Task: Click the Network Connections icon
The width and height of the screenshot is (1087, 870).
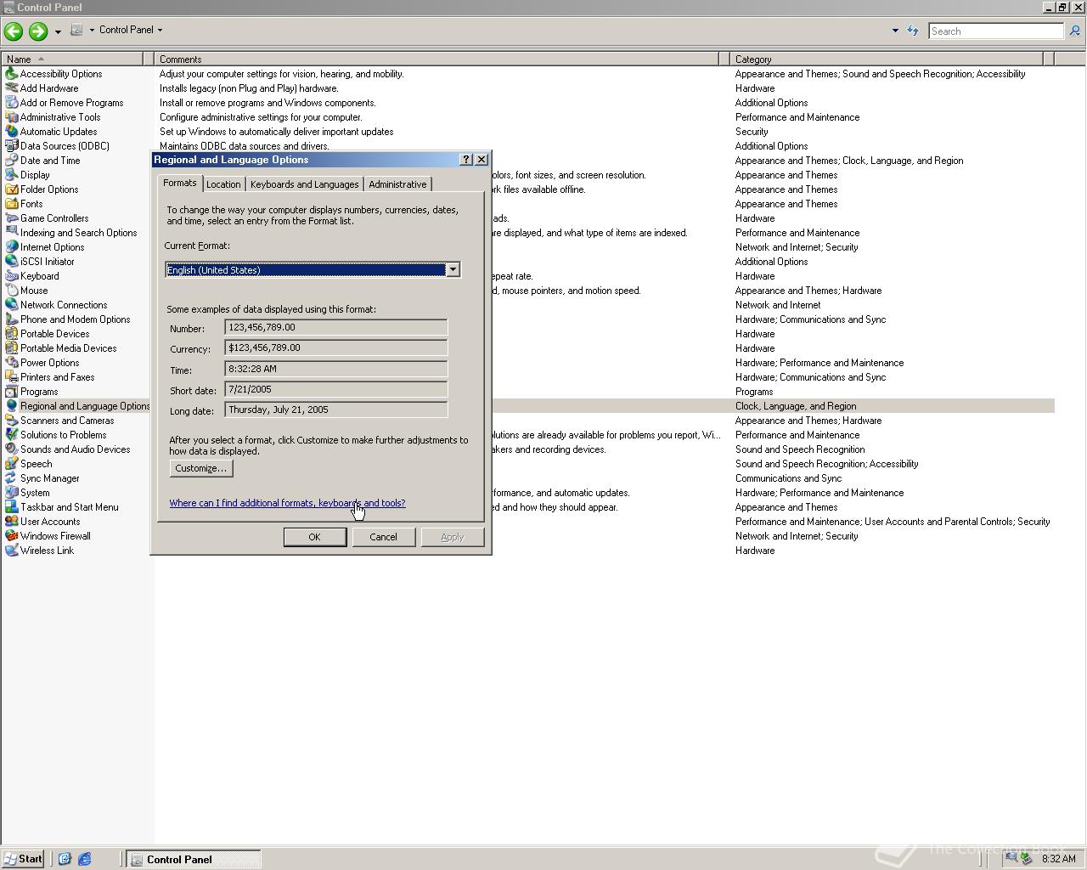Action: click(x=11, y=305)
